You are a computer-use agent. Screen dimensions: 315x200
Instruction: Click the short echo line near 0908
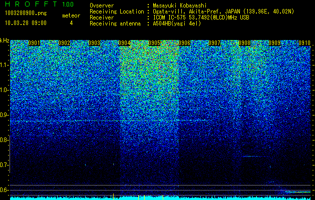(x=252, y=156)
